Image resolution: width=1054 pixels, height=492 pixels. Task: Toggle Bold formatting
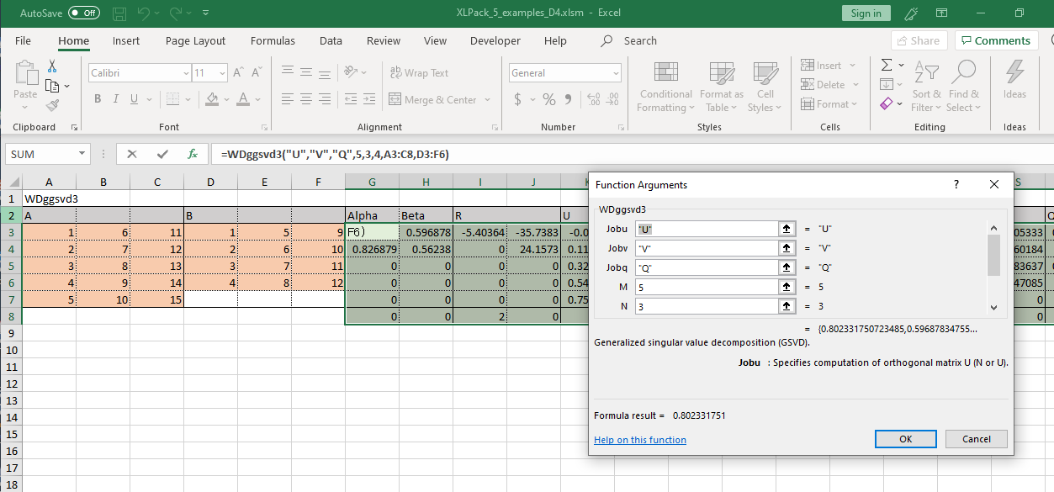click(98, 99)
